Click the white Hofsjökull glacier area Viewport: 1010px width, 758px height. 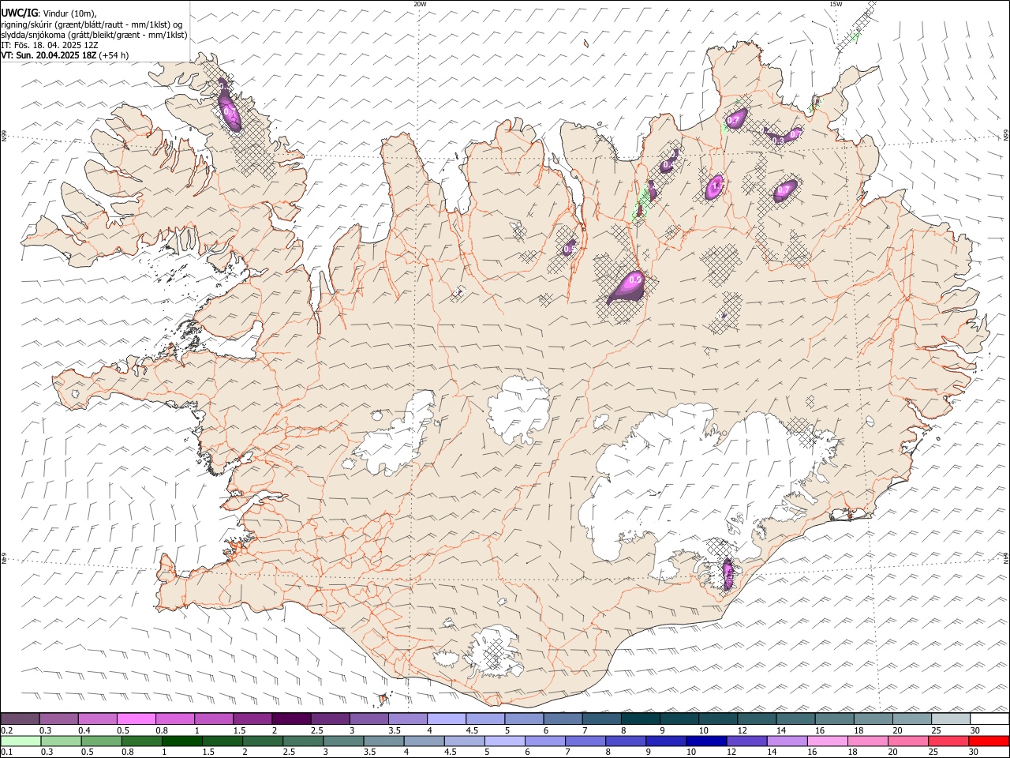coord(518,410)
